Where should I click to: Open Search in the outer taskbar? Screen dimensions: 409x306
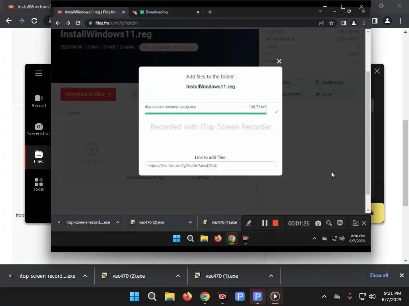coord(152,296)
